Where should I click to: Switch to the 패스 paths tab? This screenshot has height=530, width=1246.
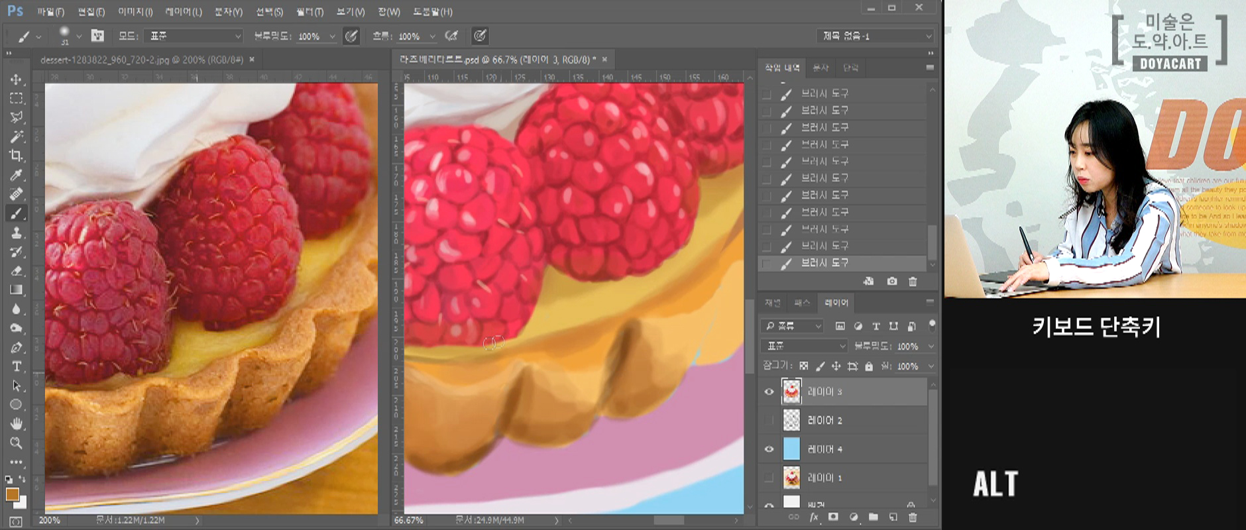click(802, 303)
